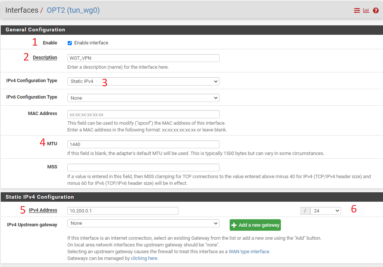Disable the Enable interface checkbox
The width and height of the screenshot is (383, 267).
pos(69,43)
